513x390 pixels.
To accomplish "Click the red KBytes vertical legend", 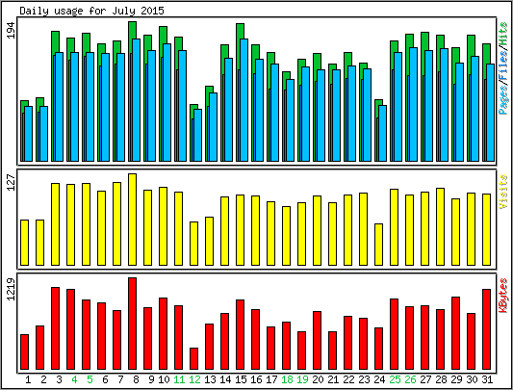I will pos(503,296).
